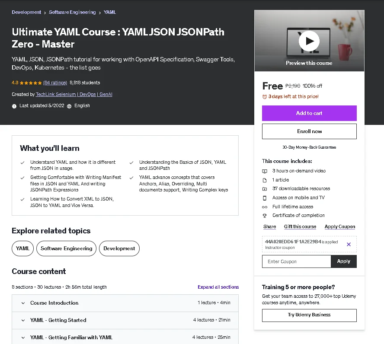Click the strikethrough original price ₱2,190
384x344 pixels.
click(x=293, y=86)
